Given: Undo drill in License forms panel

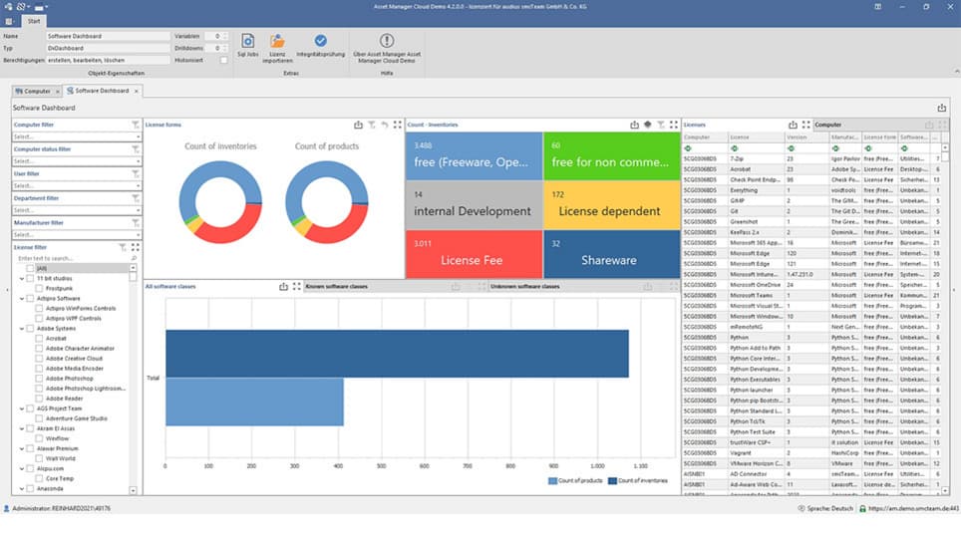Looking at the screenshot, I should 384,125.
